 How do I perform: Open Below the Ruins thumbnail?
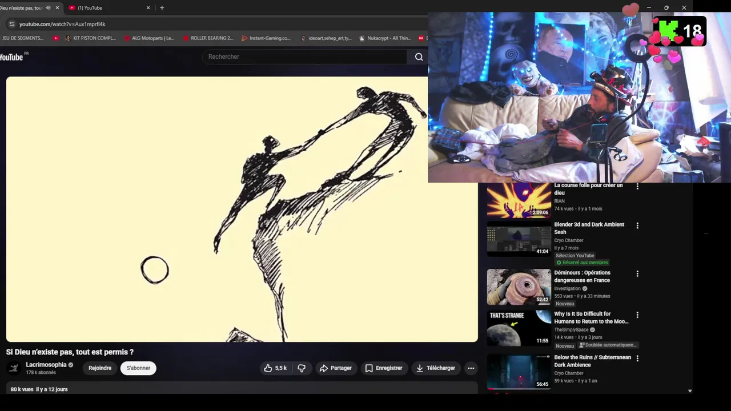click(519, 372)
